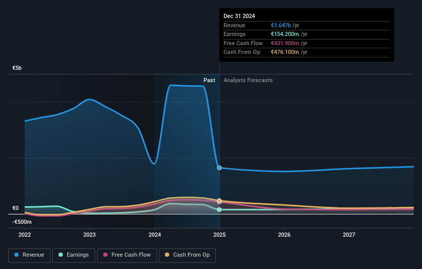
Task: Click the €1.647b revenue value in tooltip
Action: [281, 25]
